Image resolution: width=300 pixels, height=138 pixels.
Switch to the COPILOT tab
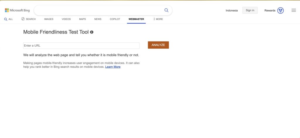pyautogui.click(x=115, y=19)
